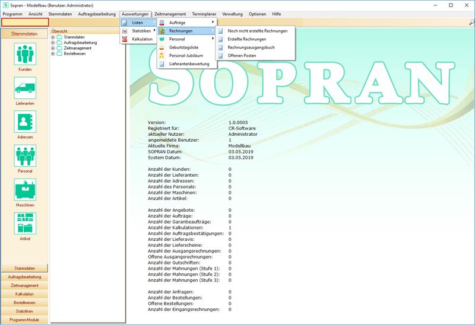Click the search magnifier icon at top right
Image resolution: width=475 pixels, height=325 pixels.
[x=471, y=23]
